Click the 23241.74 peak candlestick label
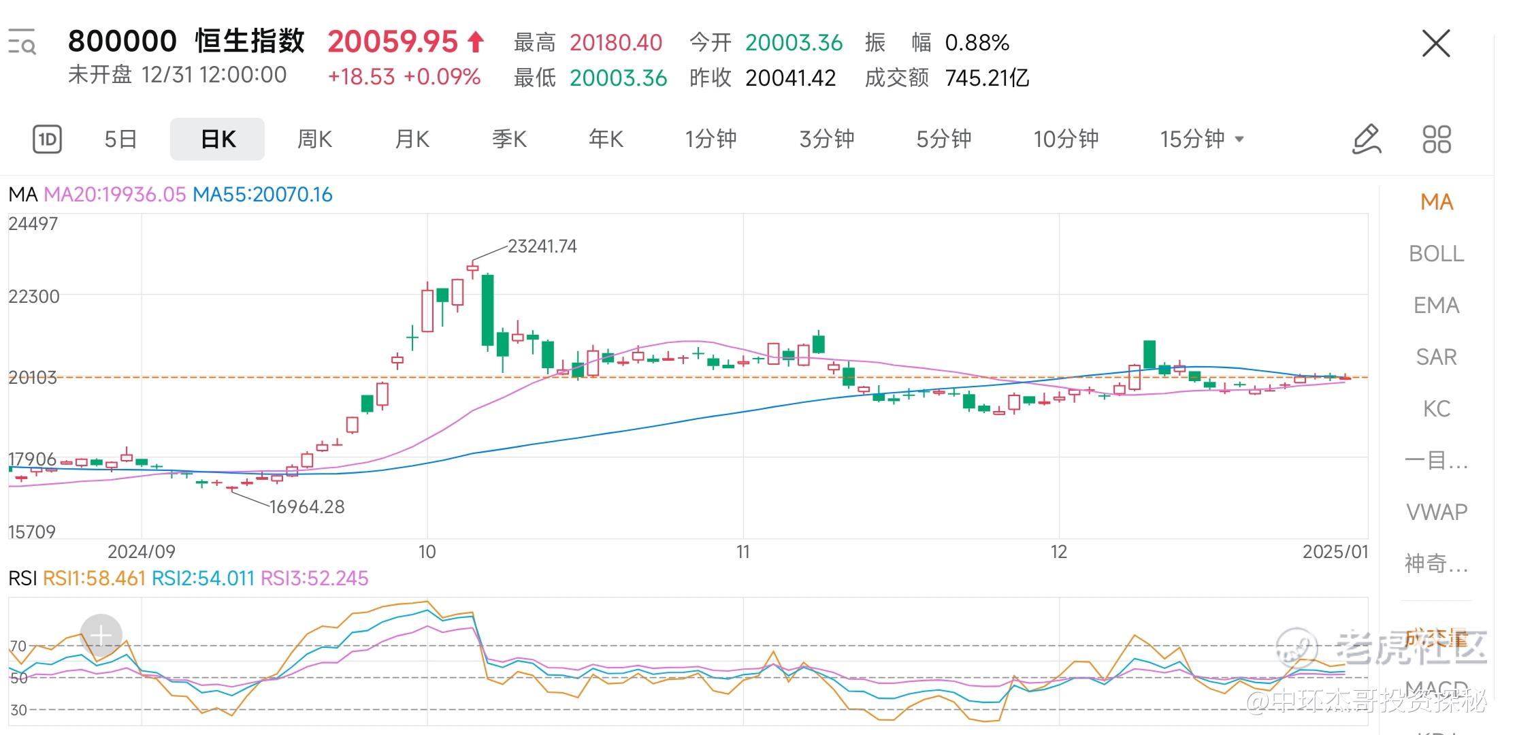Image resolution: width=1517 pixels, height=735 pixels. pyautogui.click(x=542, y=246)
